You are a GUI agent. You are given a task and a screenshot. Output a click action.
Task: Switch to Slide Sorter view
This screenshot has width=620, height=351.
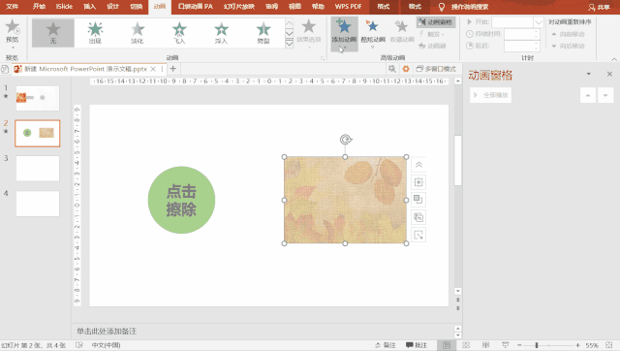click(x=466, y=345)
